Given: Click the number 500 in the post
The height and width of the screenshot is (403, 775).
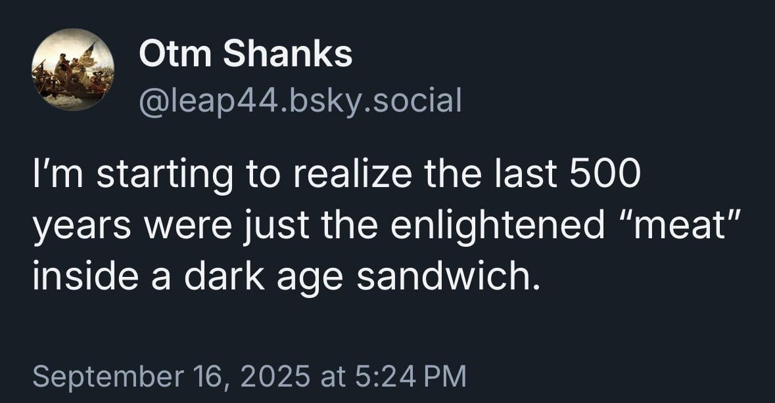Looking at the screenshot, I should tap(605, 174).
